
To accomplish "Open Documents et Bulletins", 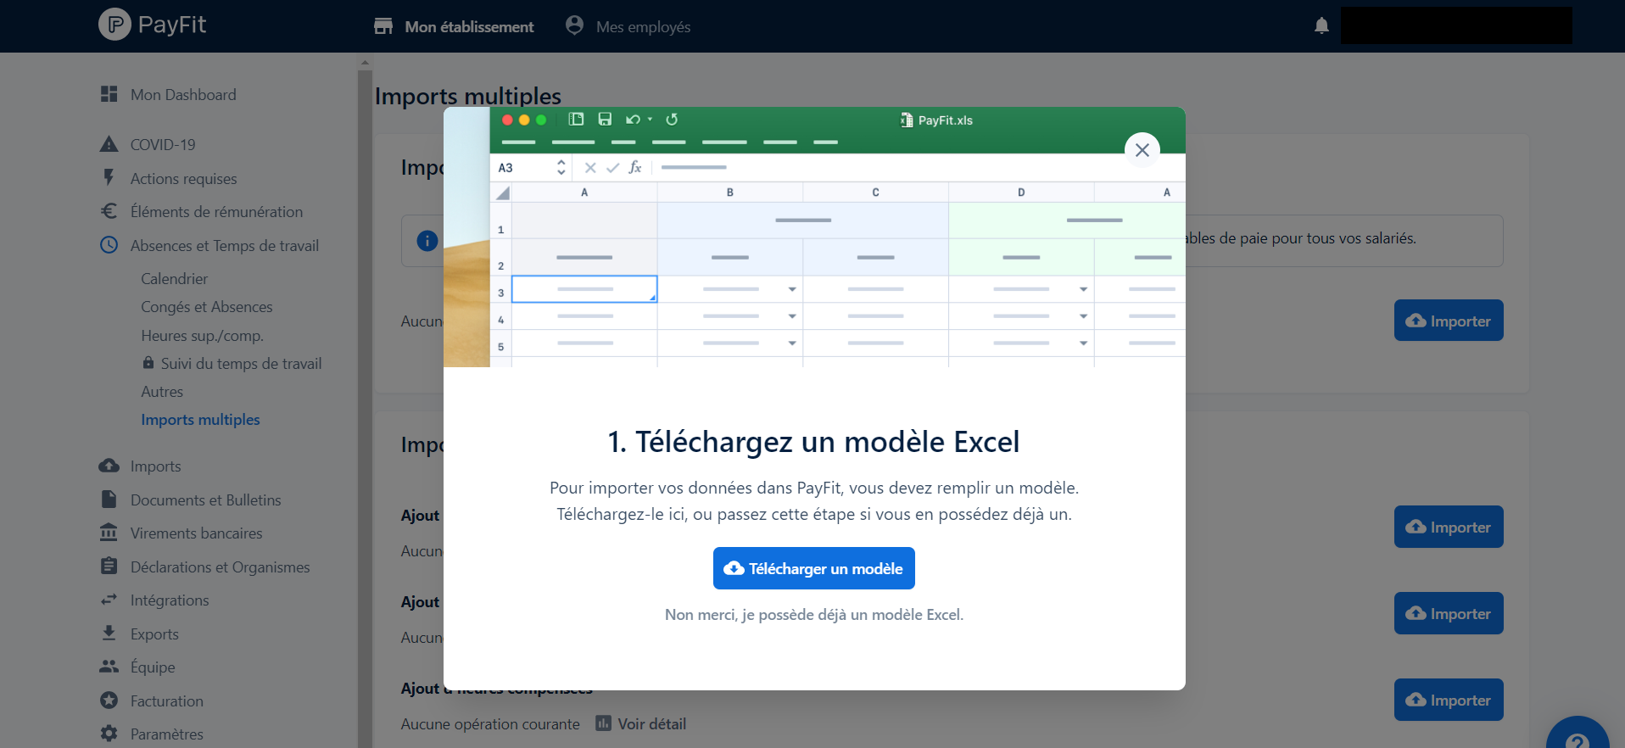I will pyautogui.click(x=205, y=500).
